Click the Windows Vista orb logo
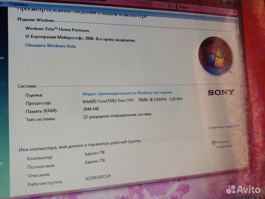The width and height of the screenshot is (265, 199). [215, 56]
